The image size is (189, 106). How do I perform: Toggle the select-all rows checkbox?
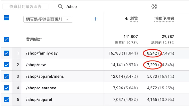point(7,18)
